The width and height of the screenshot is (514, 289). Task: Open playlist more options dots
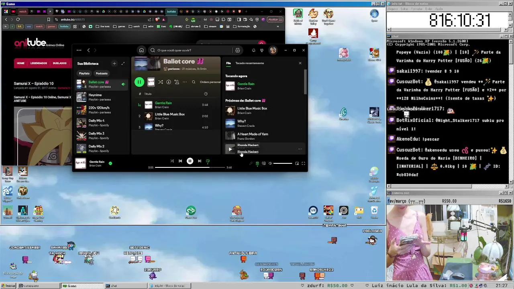[x=185, y=82]
